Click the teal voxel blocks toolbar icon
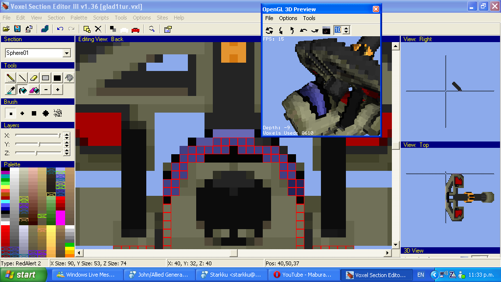The width and height of the screenshot is (501, 282). pos(45,29)
